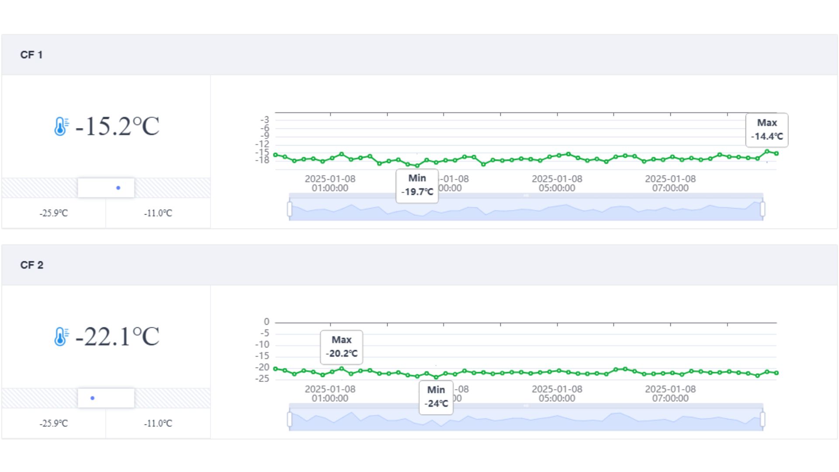This screenshot has height=472, width=839.
Task: Click the right zoom handle of CF 2 chart
Action: point(763,419)
